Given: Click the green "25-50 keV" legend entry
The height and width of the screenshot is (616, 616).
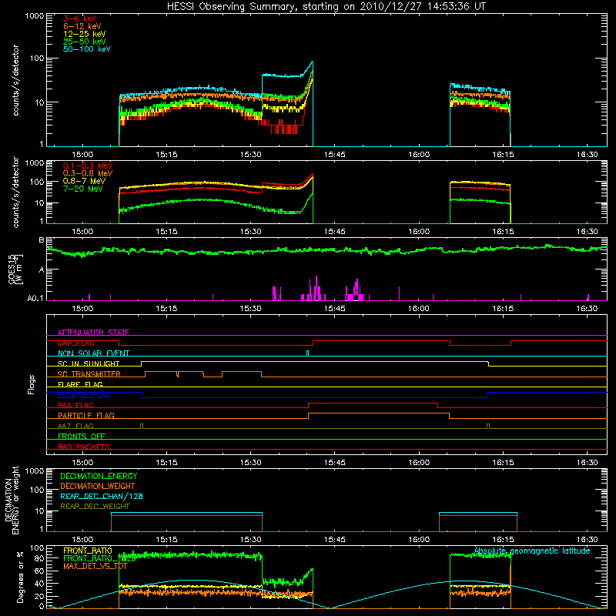Looking at the screenshot, I should click(x=85, y=42).
